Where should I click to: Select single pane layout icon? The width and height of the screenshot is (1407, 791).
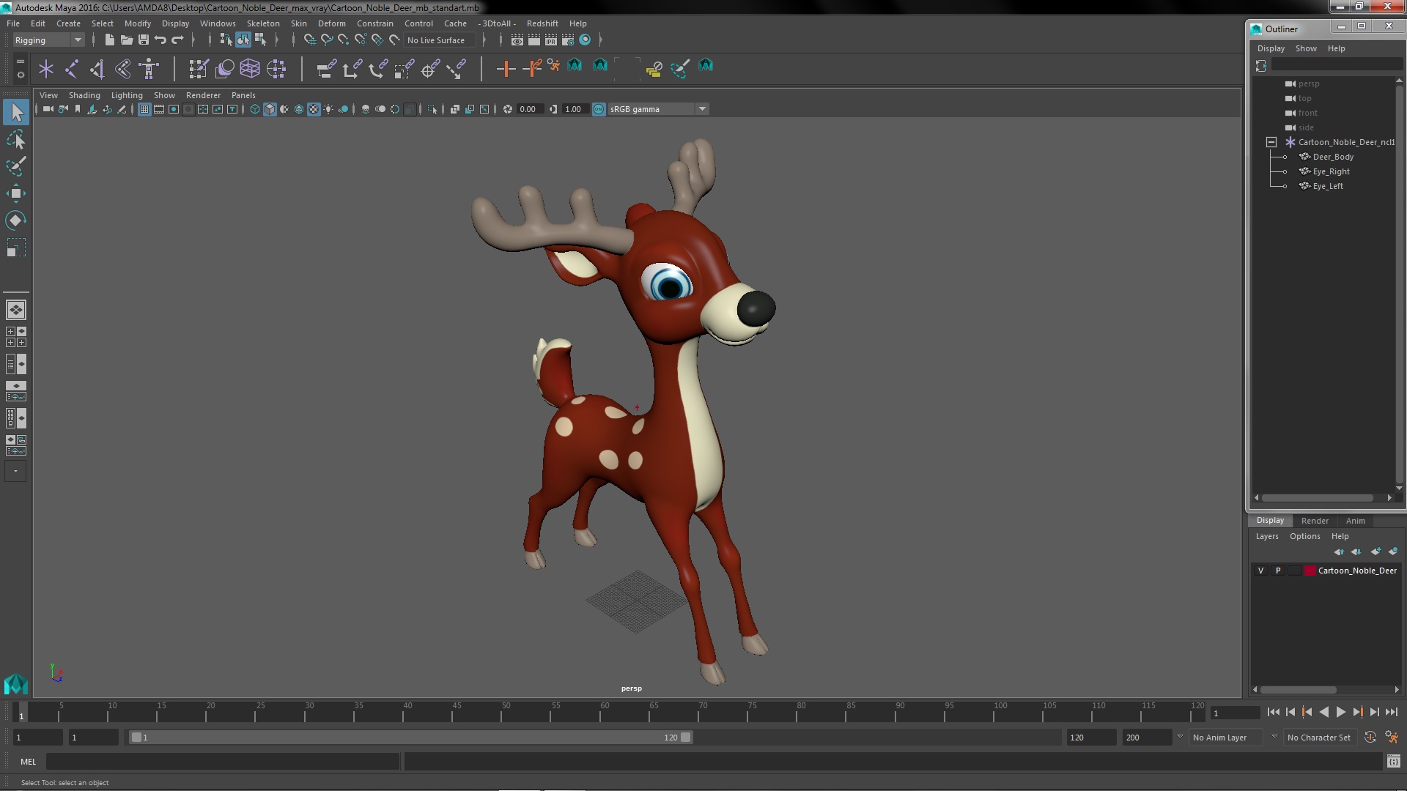pyautogui.click(x=15, y=310)
